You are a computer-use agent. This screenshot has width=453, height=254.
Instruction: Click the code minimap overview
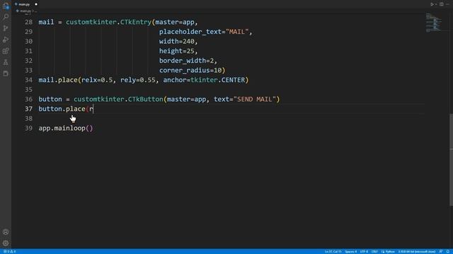pyautogui.click(x=434, y=23)
